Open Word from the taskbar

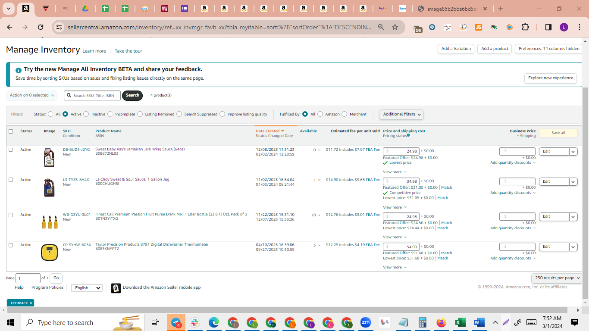pos(479,322)
